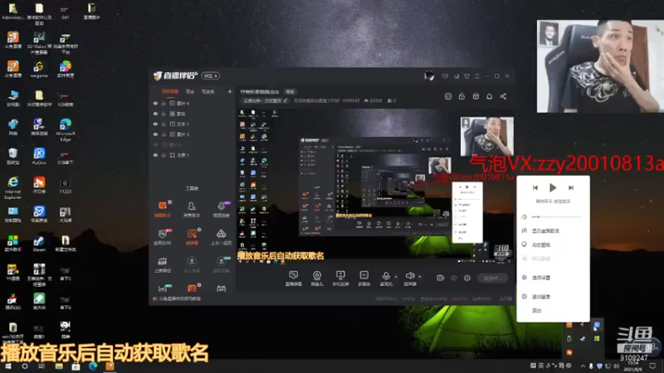The image size is (664, 373).
Task: Adjust the music popup volume slider
Action: 556,216
